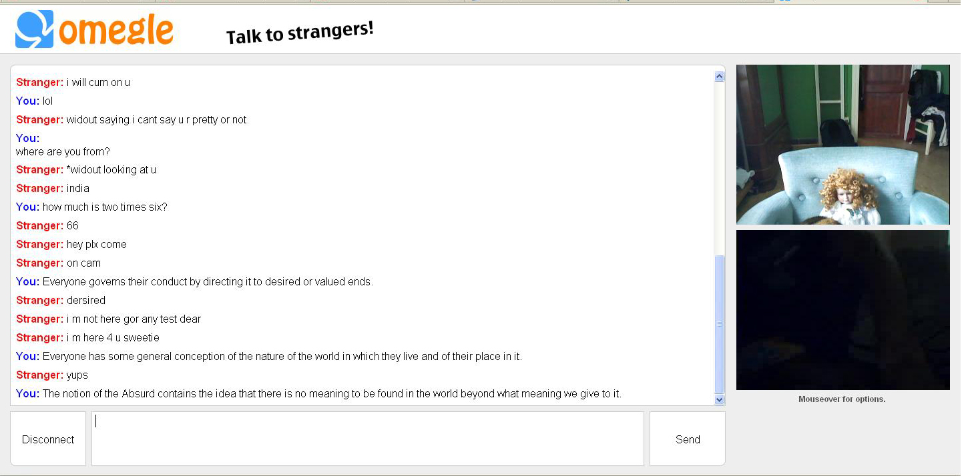This screenshot has height=476, width=972.
Task: Click the orange omegle wordmark
Action: pos(116,31)
